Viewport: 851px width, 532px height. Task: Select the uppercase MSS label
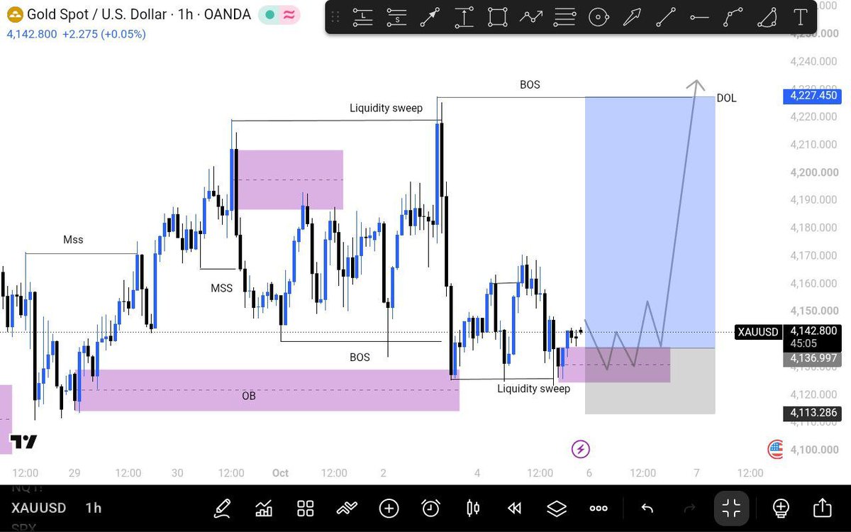(x=221, y=288)
